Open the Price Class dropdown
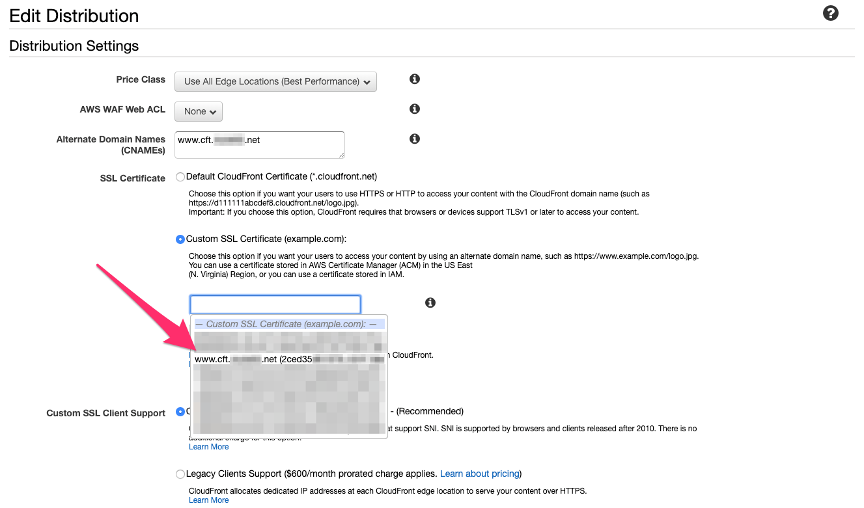 pos(275,81)
